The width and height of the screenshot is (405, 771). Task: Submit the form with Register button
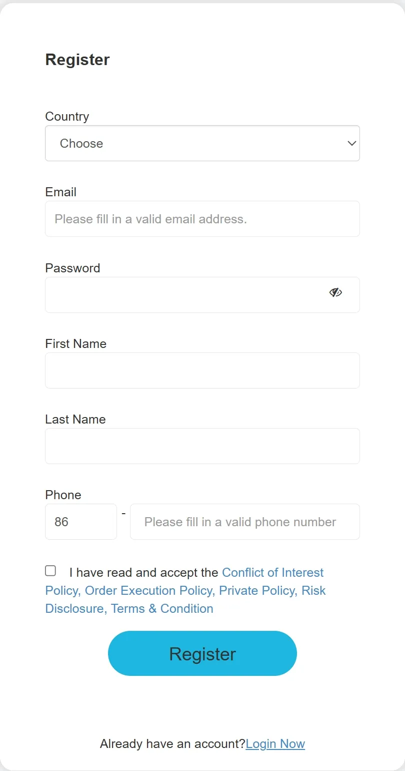click(202, 653)
